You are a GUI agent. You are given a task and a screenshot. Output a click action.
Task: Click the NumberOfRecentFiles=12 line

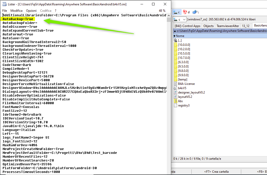[25, 157]
